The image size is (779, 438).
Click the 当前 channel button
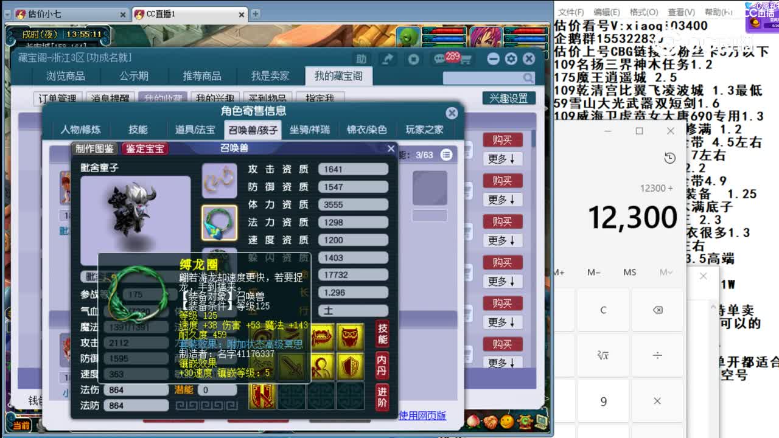point(21,426)
